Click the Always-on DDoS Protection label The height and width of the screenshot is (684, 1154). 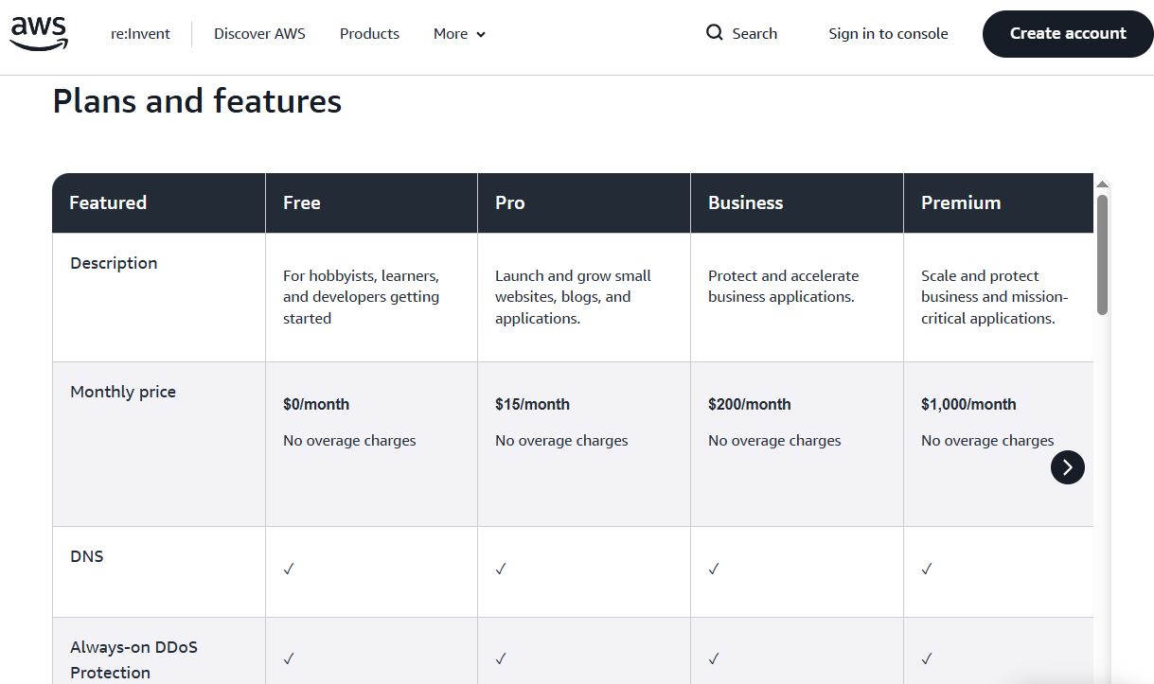click(x=133, y=659)
